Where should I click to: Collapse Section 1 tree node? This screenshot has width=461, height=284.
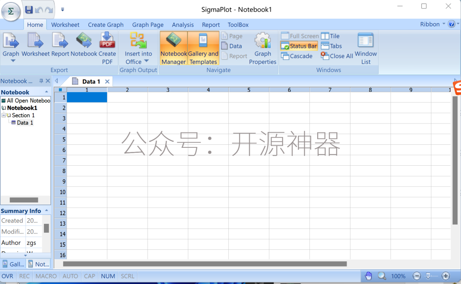tap(3, 115)
